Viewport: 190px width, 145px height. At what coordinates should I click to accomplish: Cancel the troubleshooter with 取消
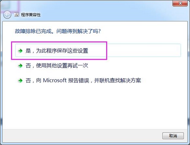173,136
